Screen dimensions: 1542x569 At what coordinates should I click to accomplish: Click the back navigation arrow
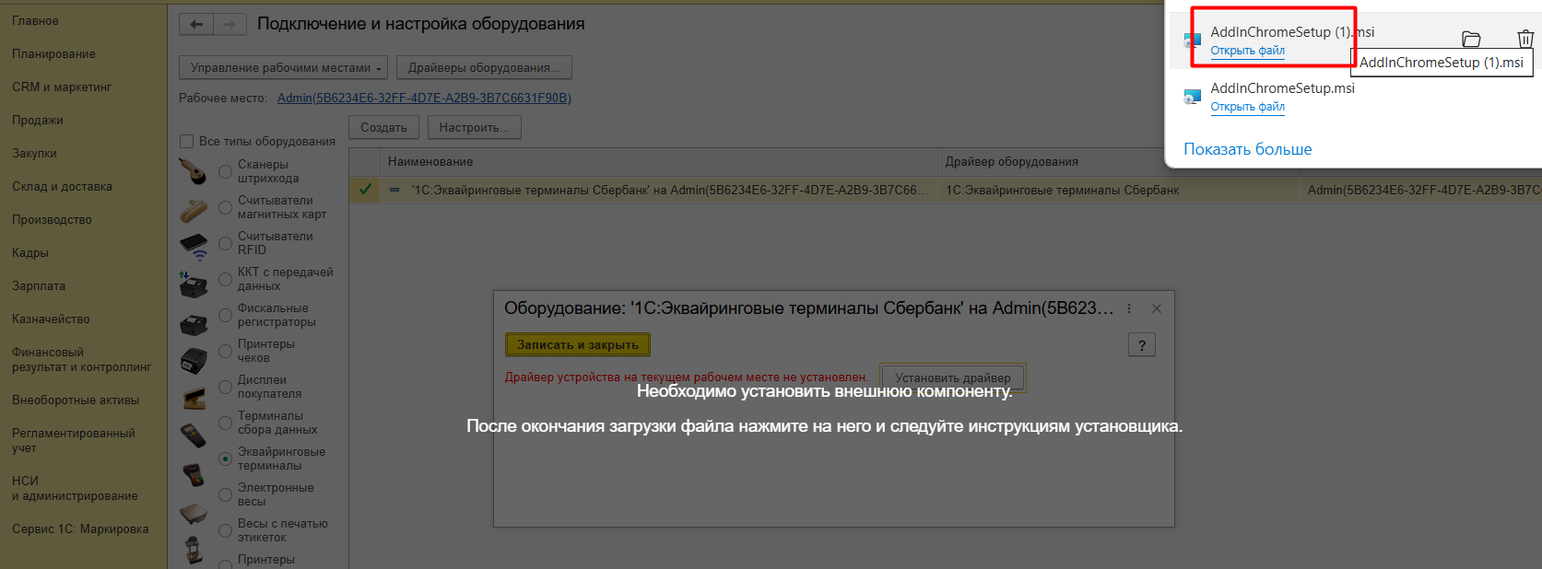[195, 25]
